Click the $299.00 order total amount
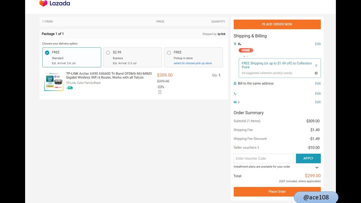 pyautogui.click(x=313, y=176)
